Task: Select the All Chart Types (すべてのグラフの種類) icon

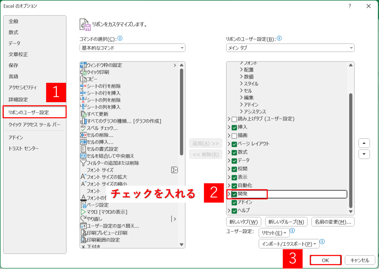Action: (83, 121)
